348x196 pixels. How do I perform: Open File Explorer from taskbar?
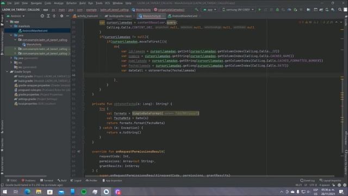(x=39, y=192)
